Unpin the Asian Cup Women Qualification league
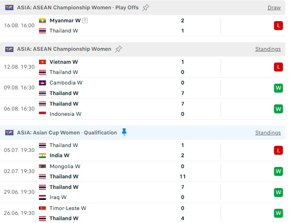Viewport: 289px width, 223px height. click(x=124, y=132)
